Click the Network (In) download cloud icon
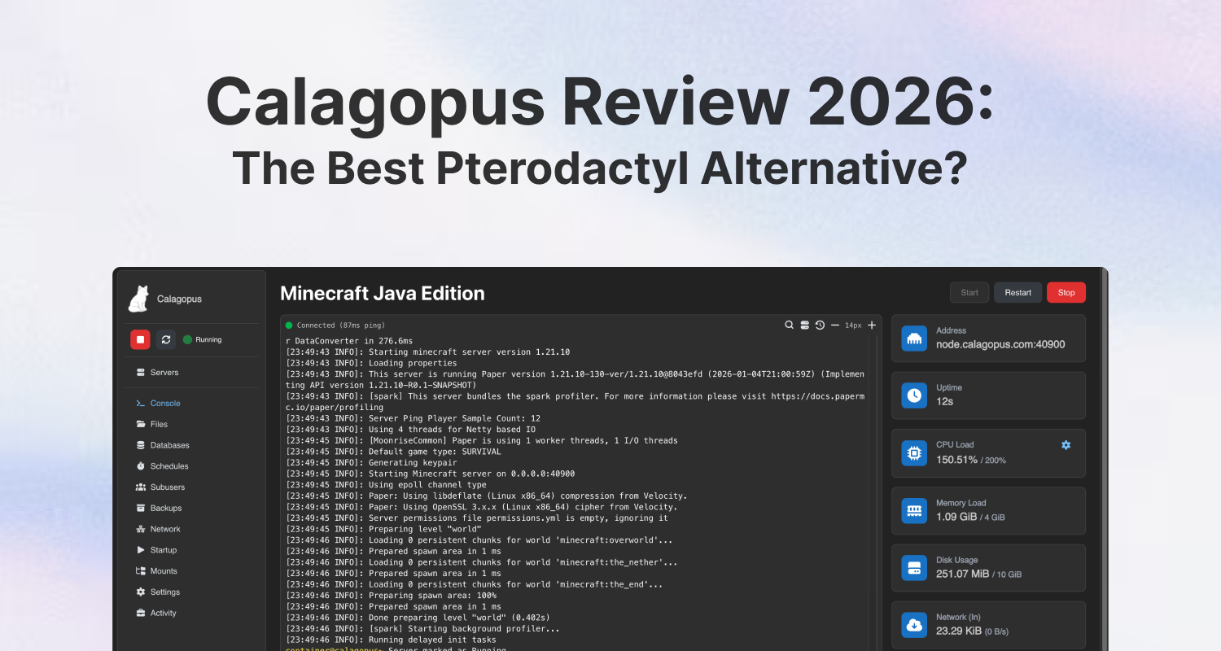 (914, 625)
